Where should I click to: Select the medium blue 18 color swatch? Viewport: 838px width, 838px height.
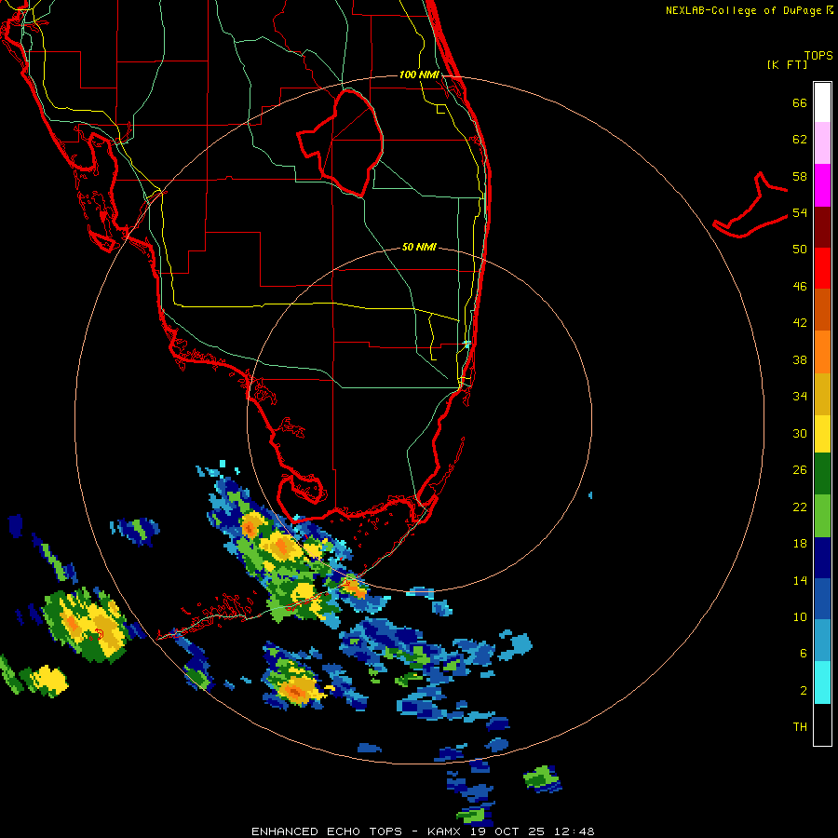pos(822,599)
